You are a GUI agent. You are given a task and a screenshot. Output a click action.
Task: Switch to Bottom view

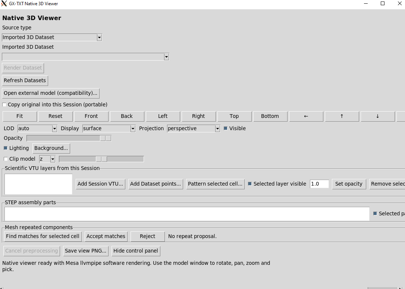270,116
